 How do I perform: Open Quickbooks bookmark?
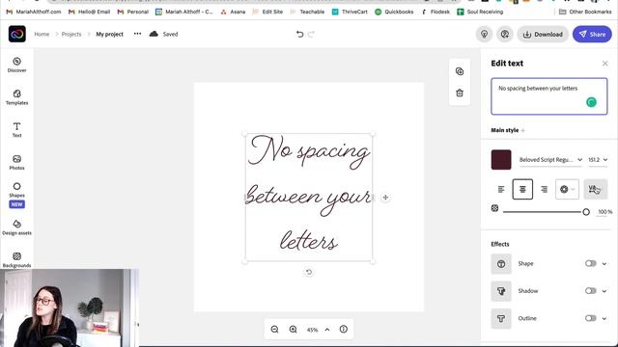[x=394, y=12]
